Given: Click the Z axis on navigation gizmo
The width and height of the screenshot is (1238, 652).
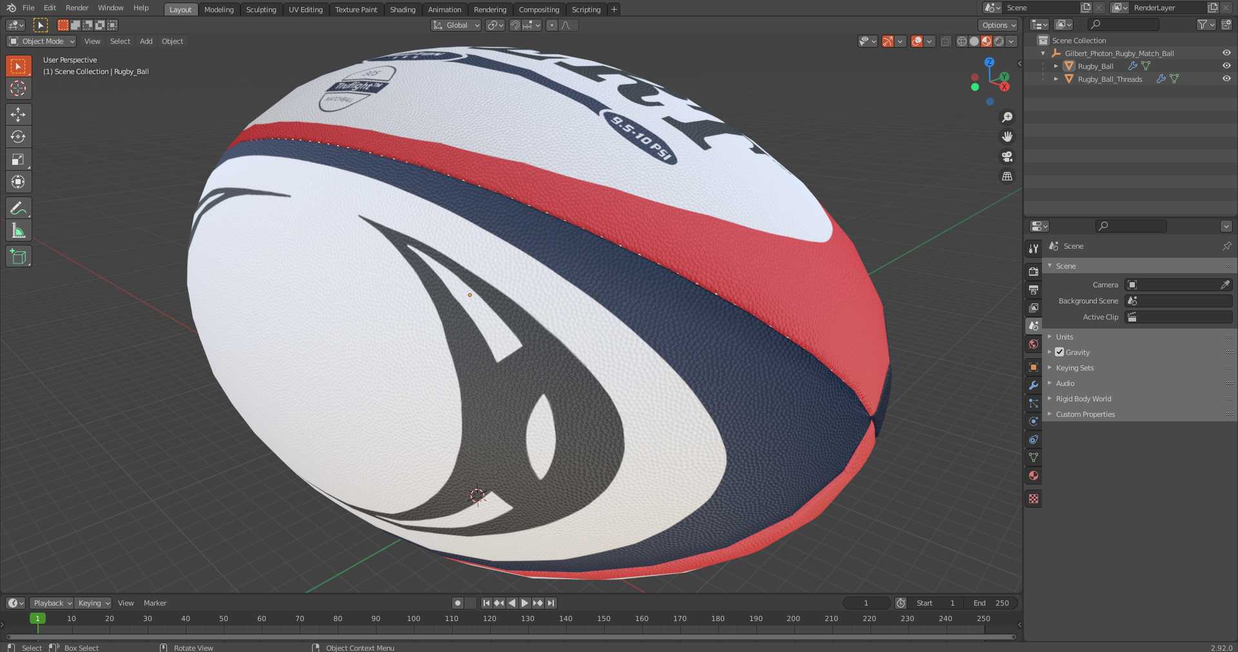Looking at the screenshot, I should click(x=989, y=62).
